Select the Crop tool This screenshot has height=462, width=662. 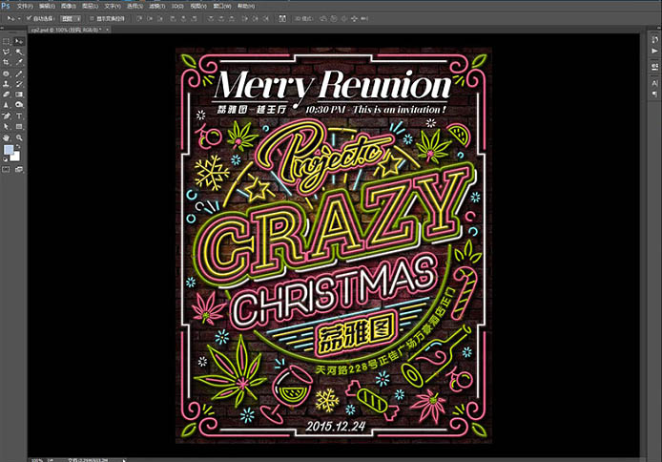(x=7, y=63)
